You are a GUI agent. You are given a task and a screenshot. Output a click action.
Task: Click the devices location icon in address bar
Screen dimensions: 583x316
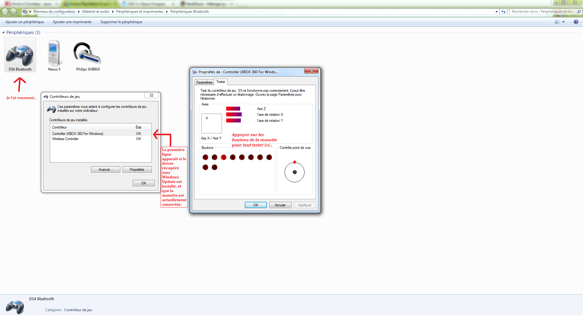[x=25, y=12]
